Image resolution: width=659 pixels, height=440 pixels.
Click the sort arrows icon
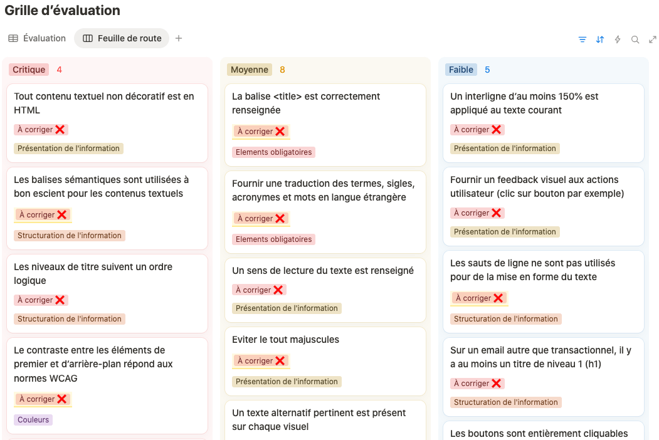(599, 39)
